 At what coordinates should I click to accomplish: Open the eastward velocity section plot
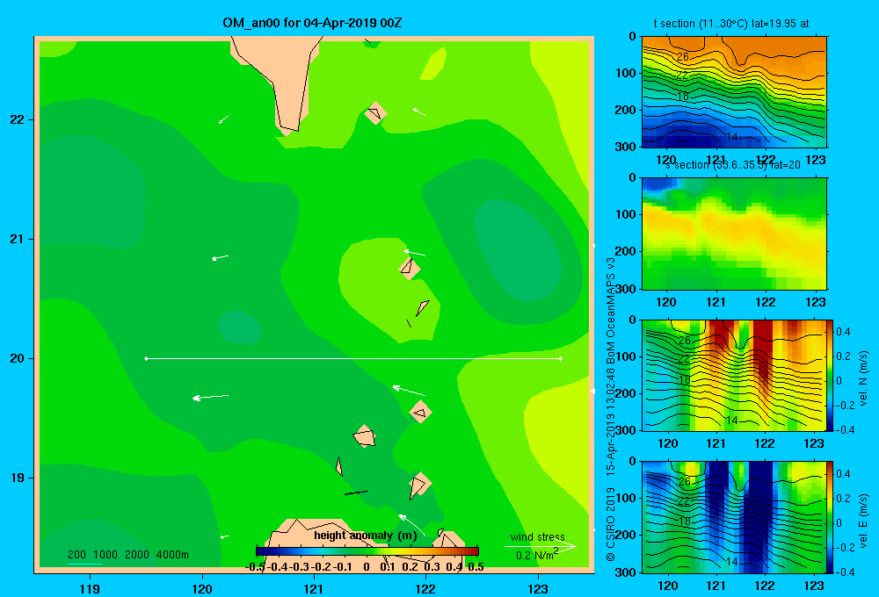pyautogui.click(x=734, y=517)
